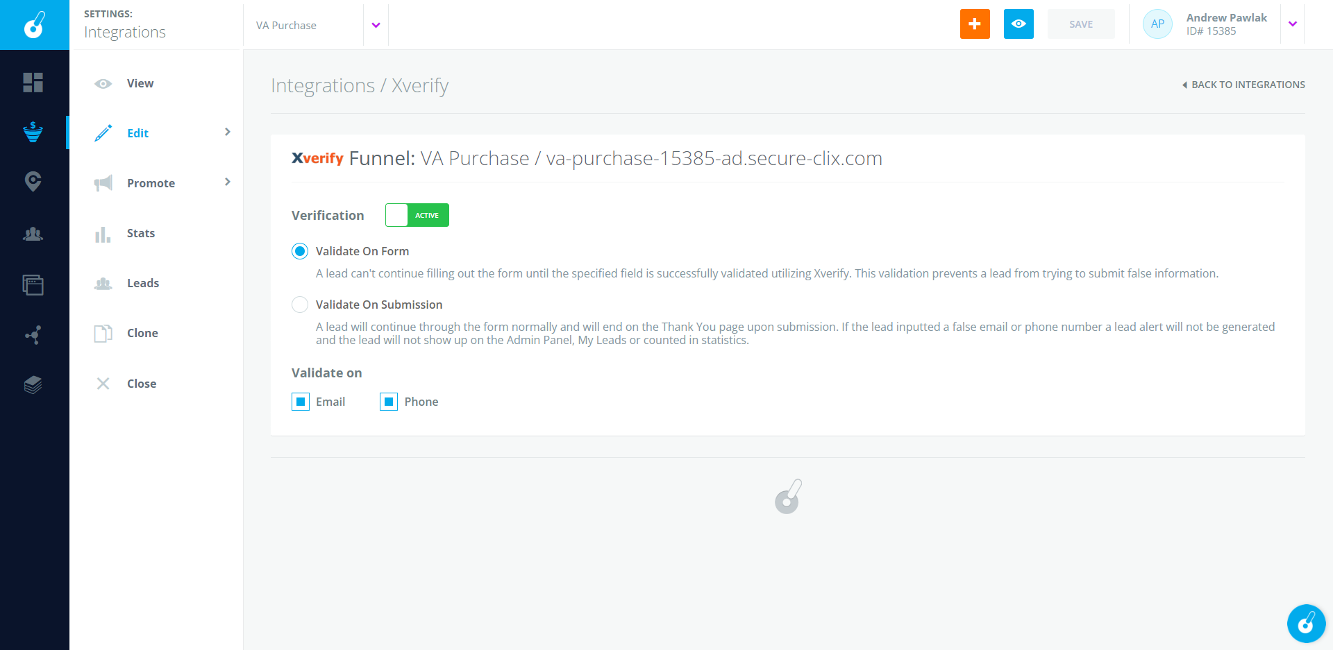Click the orange plus add button
The width and height of the screenshot is (1333, 650).
[x=975, y=24]
